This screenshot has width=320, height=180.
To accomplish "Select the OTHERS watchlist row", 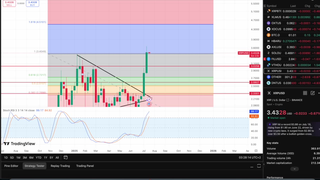I will click(292, 77).
